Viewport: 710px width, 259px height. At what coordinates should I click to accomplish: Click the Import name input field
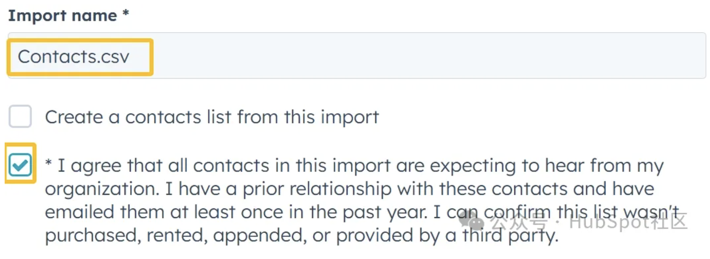click(x=357, y=56)
